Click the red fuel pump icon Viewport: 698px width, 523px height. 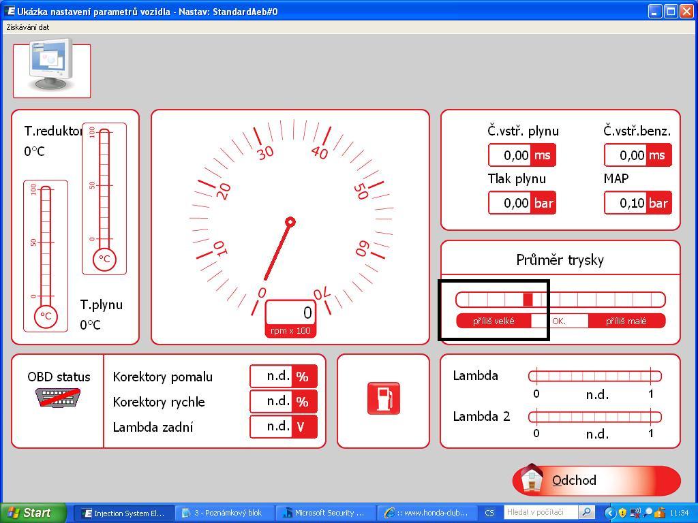[x=383, y=398]
